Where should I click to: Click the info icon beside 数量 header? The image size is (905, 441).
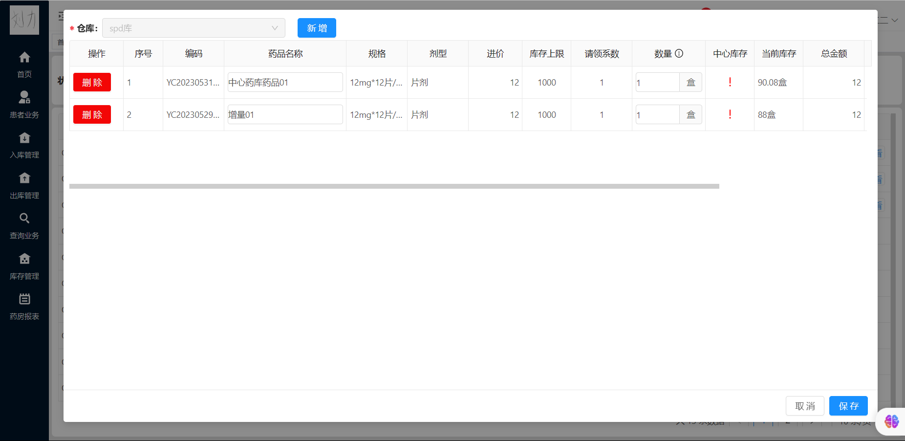click(x=679, y=53)
